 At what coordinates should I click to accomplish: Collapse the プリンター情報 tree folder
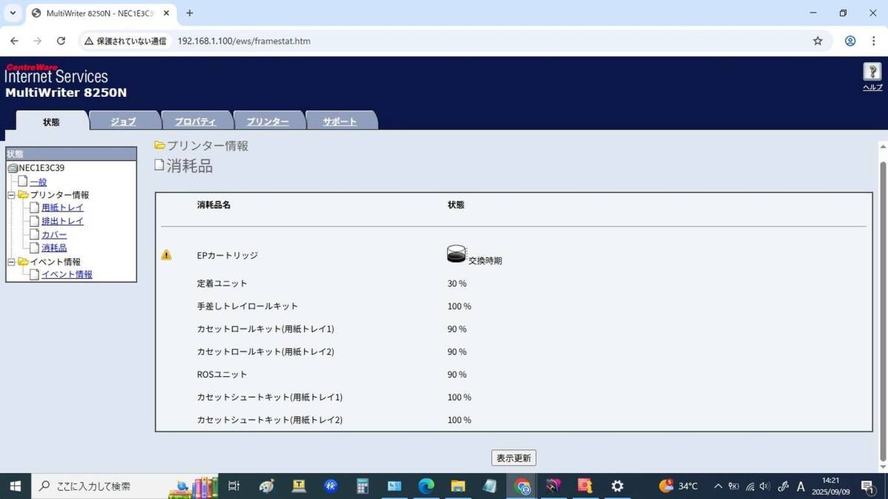pyautogui.click(x=11, y=195)
